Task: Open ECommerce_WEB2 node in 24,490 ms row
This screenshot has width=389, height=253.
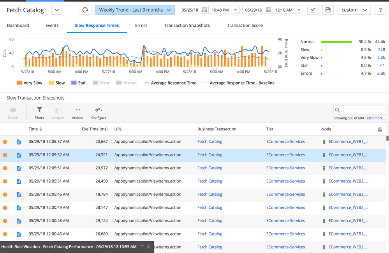Action: 349,181
